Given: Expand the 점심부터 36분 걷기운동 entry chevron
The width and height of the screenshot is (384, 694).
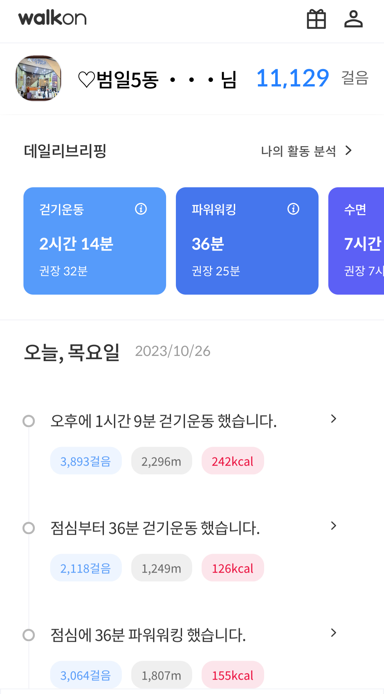Looking at the screenshot, I should tap(333, 526).
